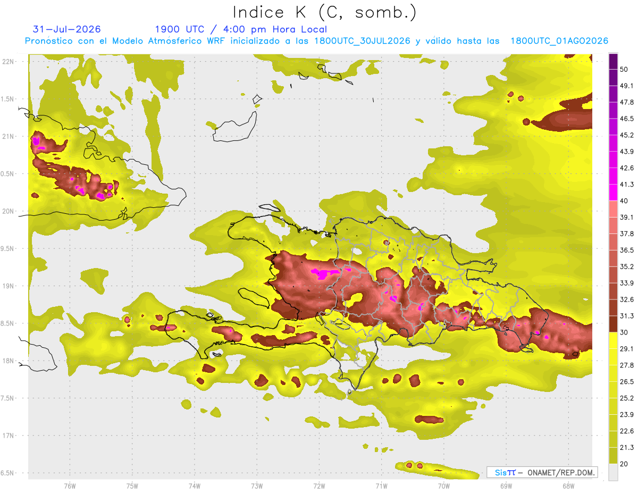Click the colorbar value "23.9"
Image resolution: width=638 pixels, height=493 pixels.
(627, 415)
